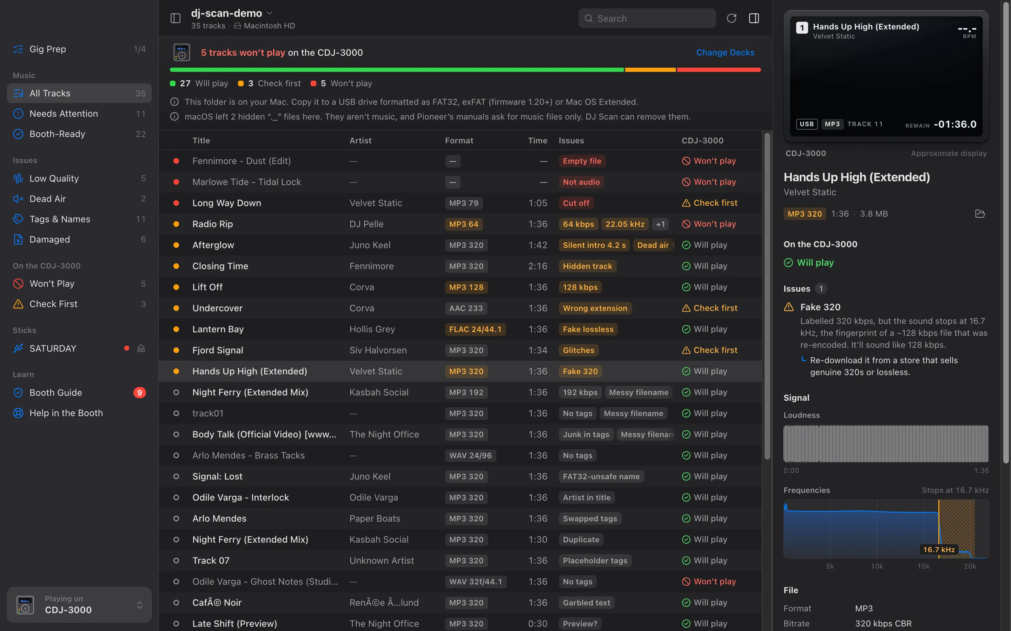This screenshot has height=631, width=1011.
Task: Sort by the Issues column header
Action: (571, 141)
